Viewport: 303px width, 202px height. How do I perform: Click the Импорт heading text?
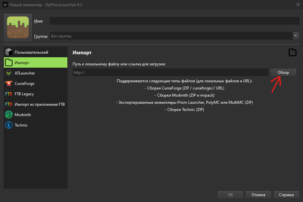[82, 52]
